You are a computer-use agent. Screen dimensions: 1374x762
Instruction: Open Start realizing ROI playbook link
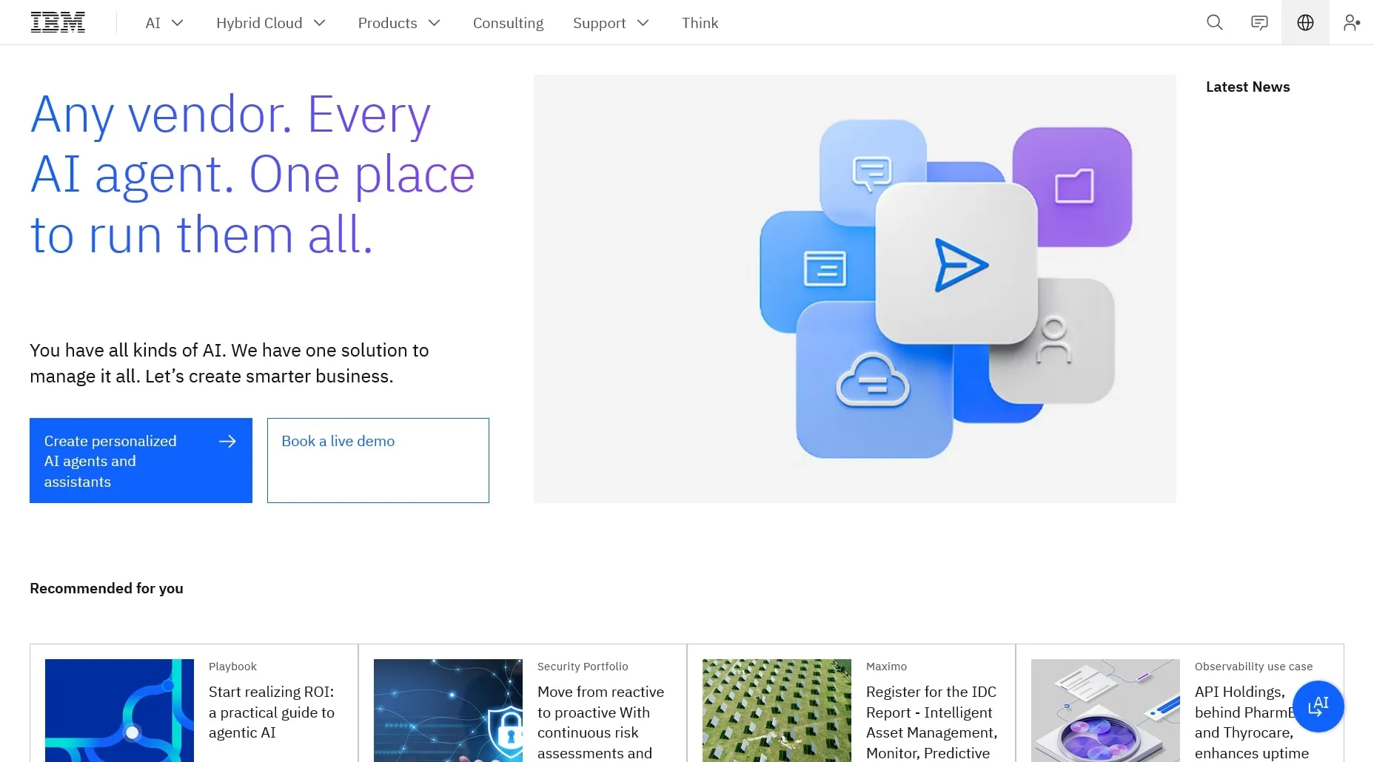(x=272, y=712)
